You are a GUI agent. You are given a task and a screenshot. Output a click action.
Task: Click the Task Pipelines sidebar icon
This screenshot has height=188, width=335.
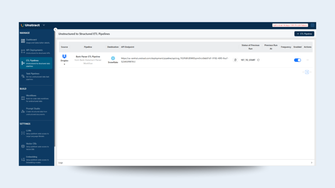[x=23, y=75]
